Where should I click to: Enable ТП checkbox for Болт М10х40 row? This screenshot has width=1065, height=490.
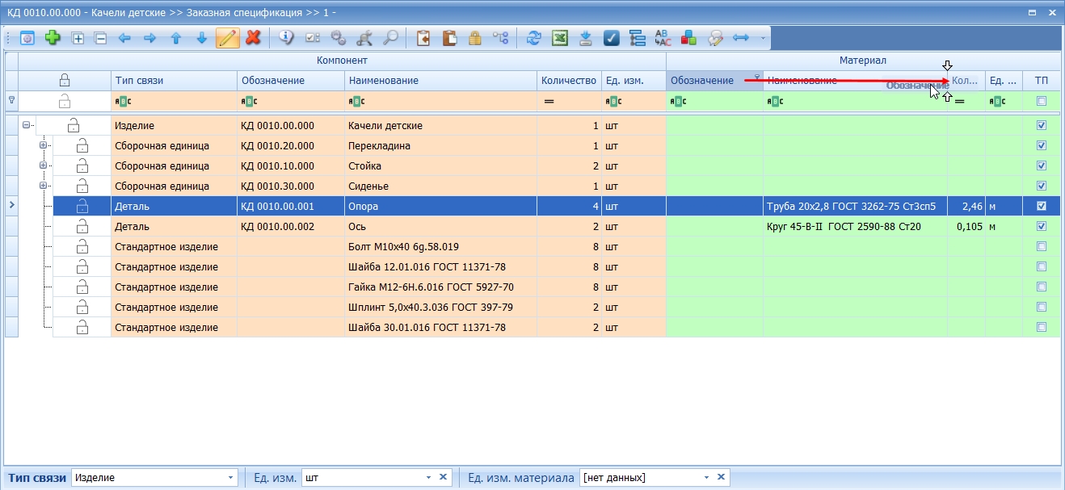click(x=1042, y=246)
